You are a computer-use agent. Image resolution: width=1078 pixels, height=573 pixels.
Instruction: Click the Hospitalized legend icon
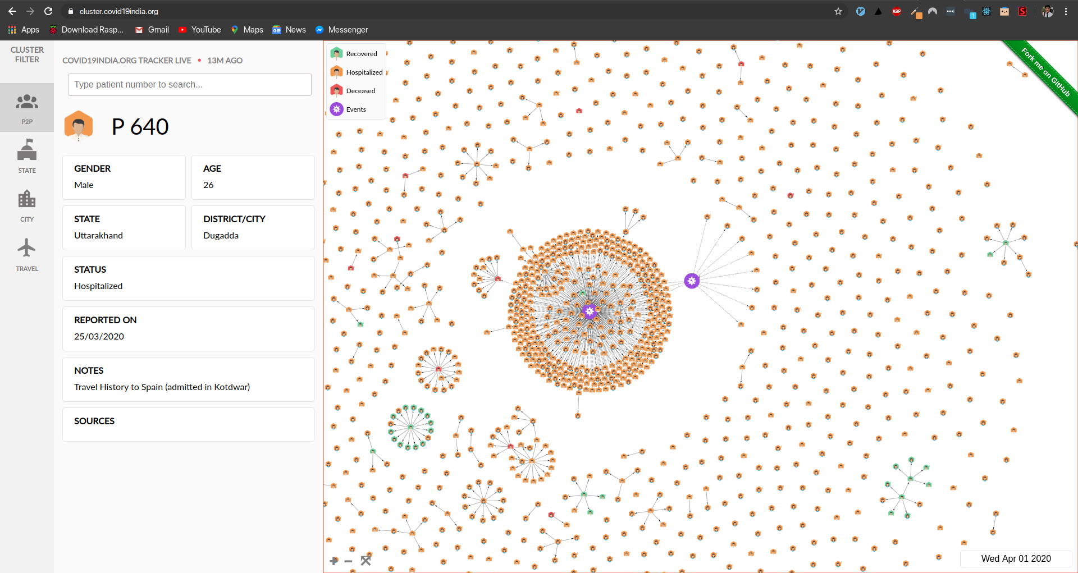[x=337, y=72]
